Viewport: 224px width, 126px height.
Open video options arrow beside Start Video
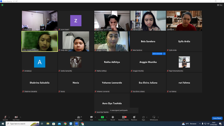point(21,117)
